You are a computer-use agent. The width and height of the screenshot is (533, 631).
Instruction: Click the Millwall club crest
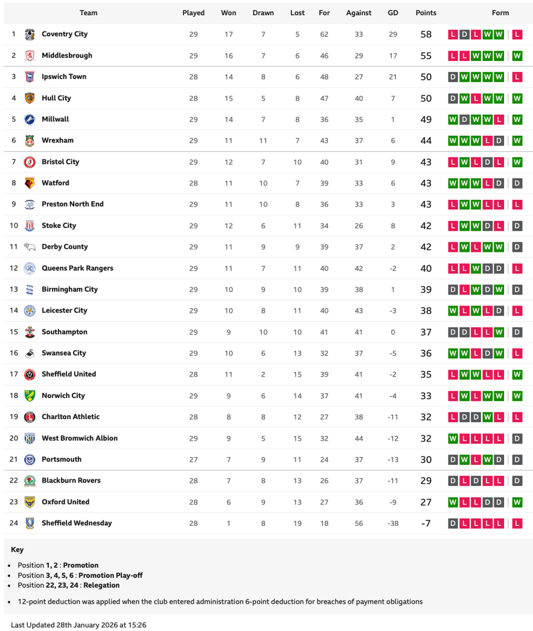(29, 119)
